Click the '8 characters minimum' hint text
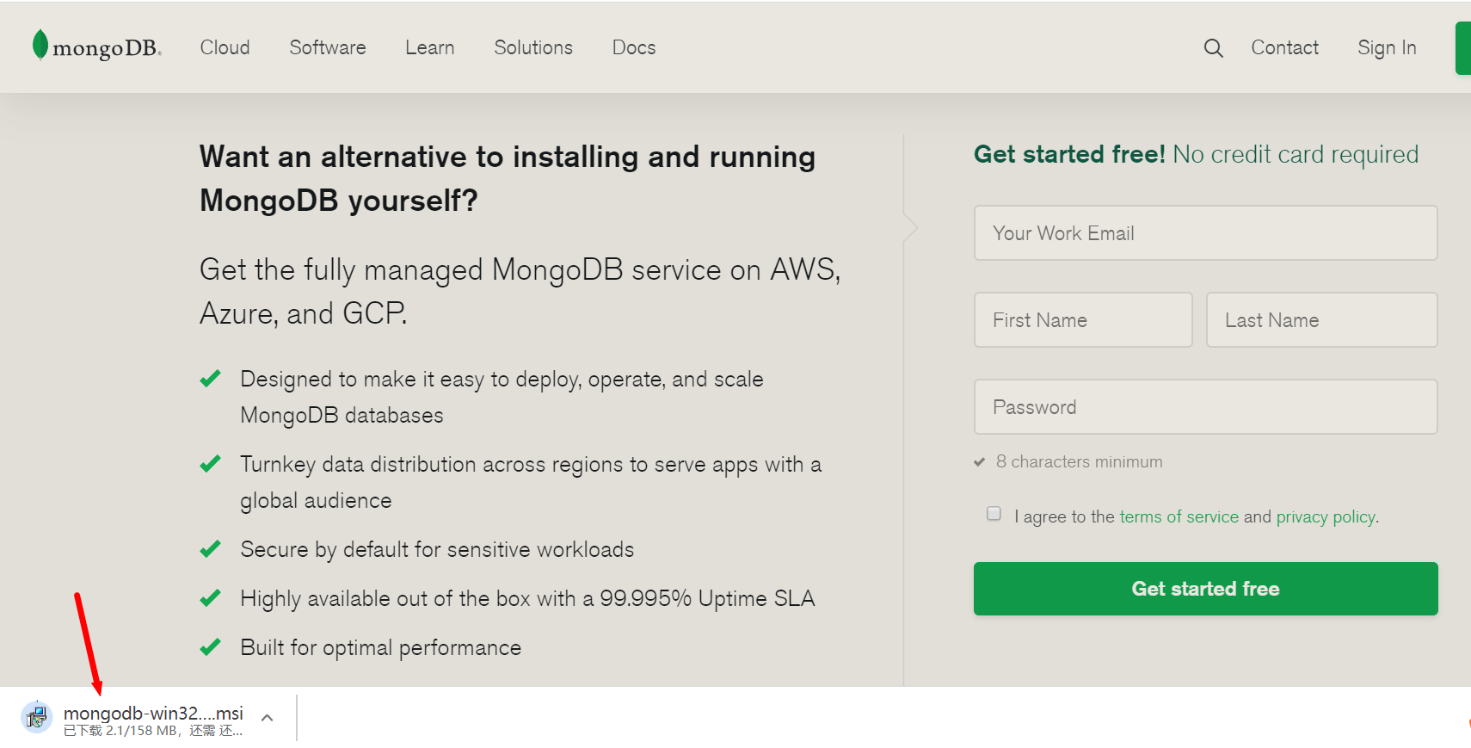The width and height of the screenshot is (1471, 748). (1079, 461)
